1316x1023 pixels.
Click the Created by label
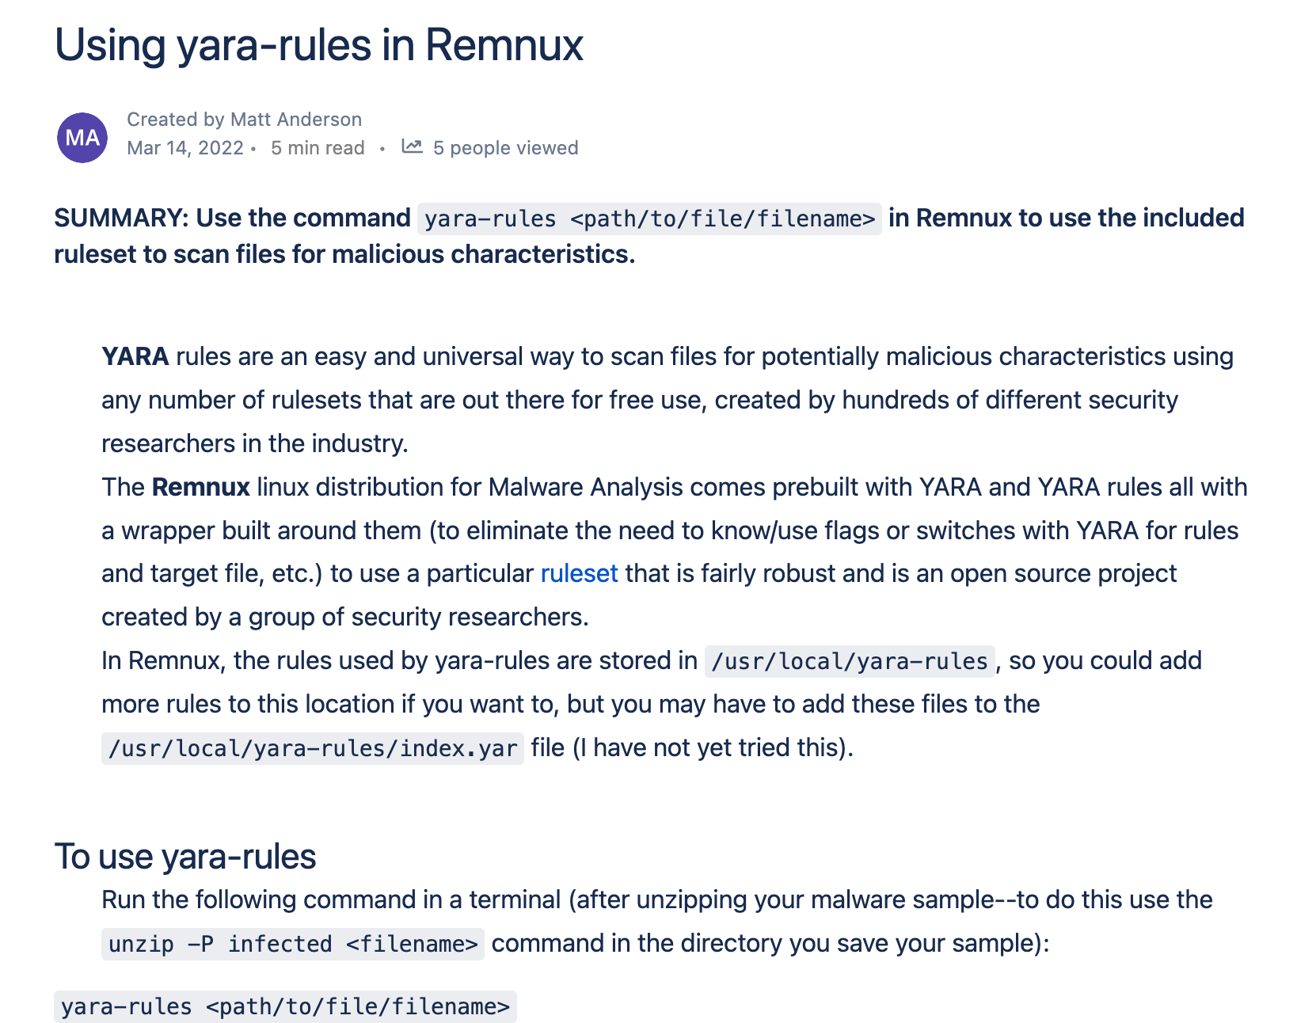coord(176,120)
